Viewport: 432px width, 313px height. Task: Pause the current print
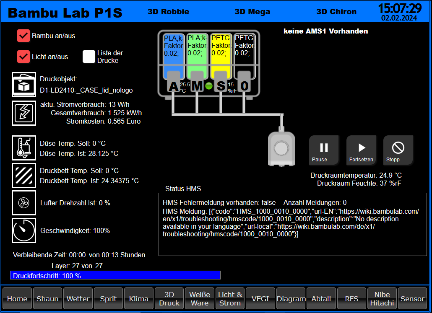(x=324, y=150)
